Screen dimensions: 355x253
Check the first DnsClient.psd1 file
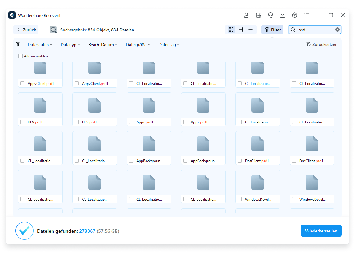[x=240, y=161]
